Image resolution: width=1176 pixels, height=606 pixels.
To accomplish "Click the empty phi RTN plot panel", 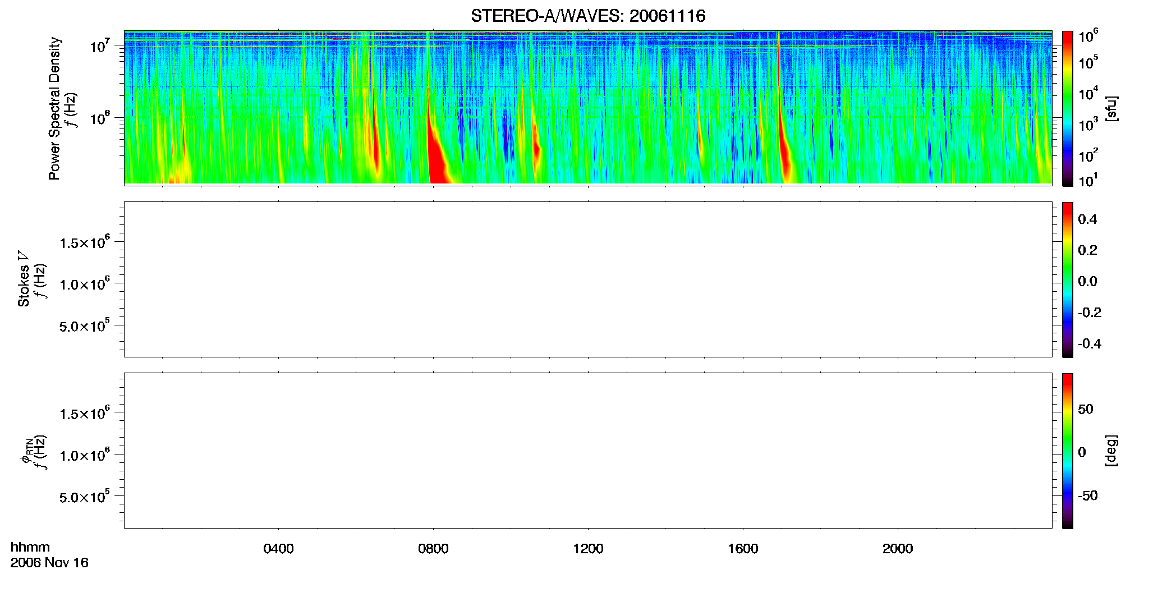I will 588,451.
